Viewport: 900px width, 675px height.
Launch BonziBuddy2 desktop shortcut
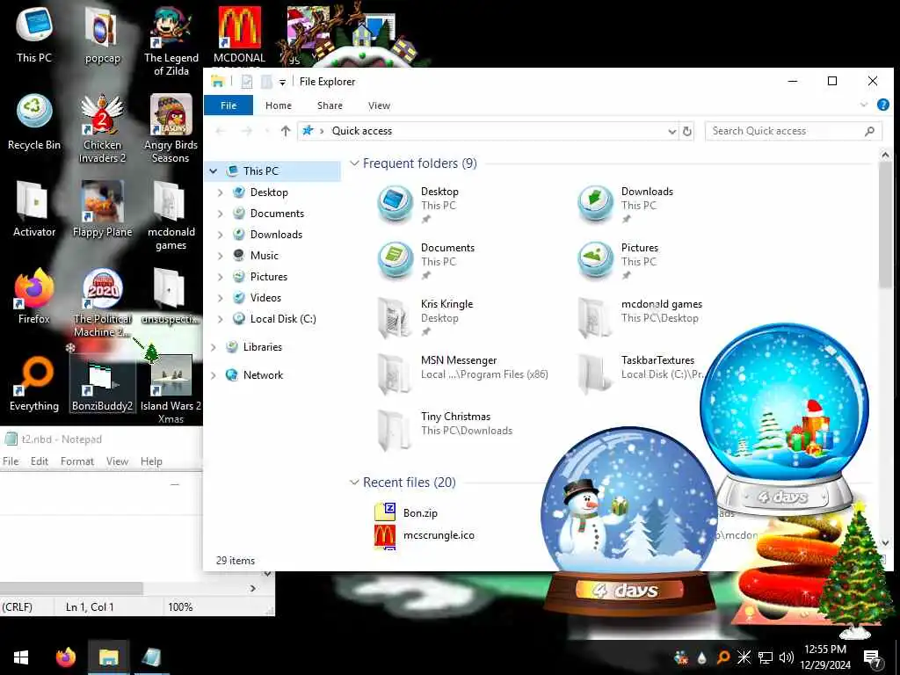click(102, 383)
